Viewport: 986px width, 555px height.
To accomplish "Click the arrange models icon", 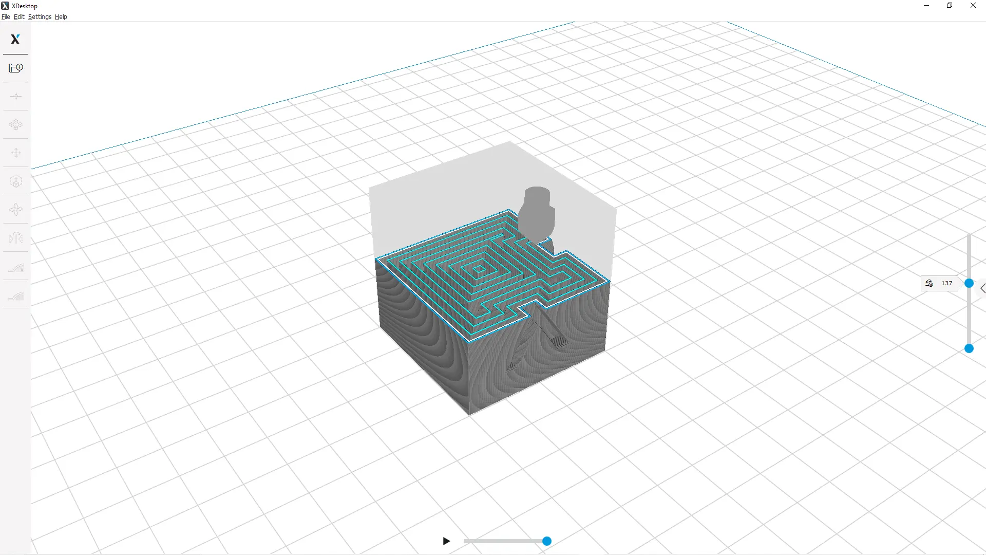I will pyautogui.click(x=16, y=124).
